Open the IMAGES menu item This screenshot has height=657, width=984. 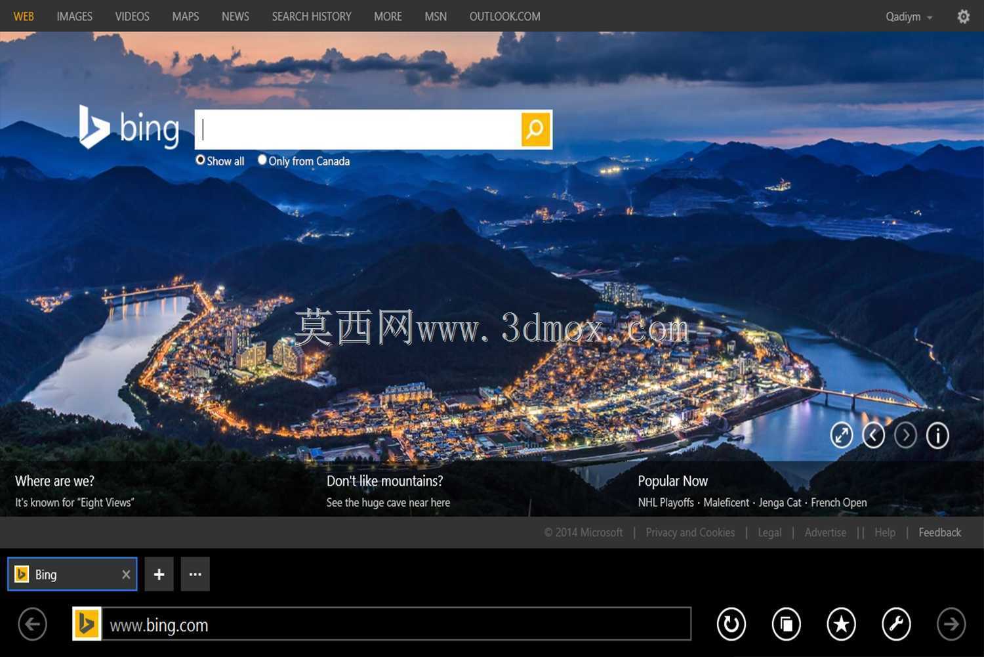coord(74,16)
